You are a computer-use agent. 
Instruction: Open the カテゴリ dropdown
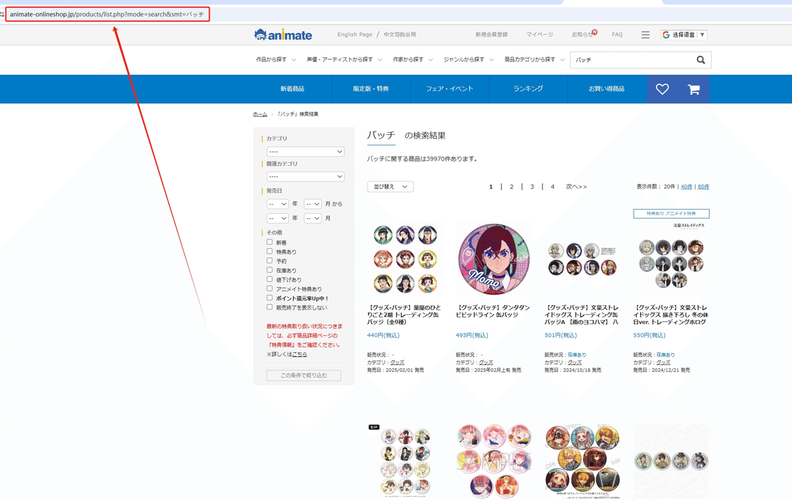306,152
